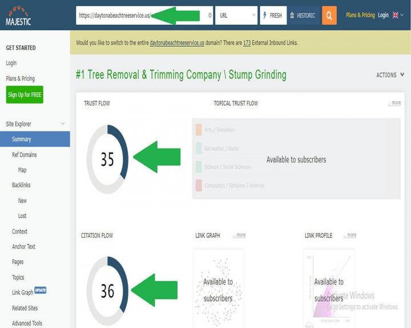This screenshot has width=411, height=328.
Task: Open the Link Graph scatter thumbnail
Action: tap(218, 288)
